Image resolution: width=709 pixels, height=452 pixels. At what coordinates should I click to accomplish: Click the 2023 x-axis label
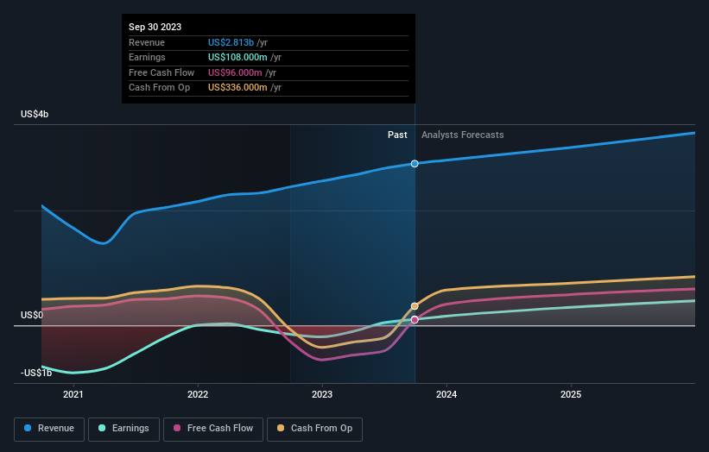322,394
